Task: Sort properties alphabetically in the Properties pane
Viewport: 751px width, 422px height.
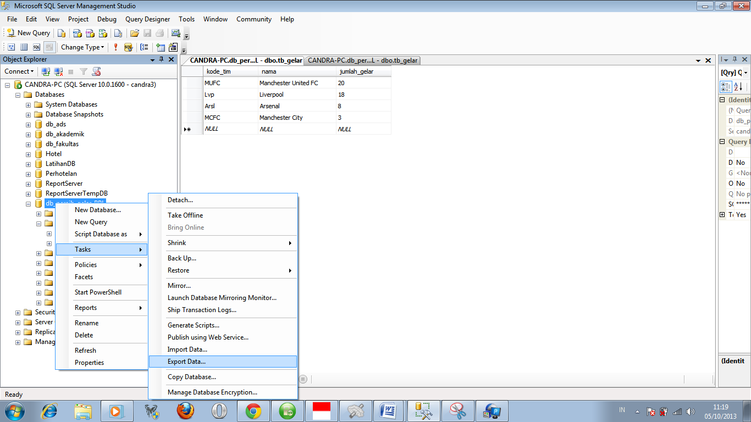Action: [x=737, y=86]
